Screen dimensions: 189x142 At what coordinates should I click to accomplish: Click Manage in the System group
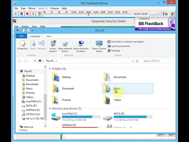[x=114, y=50]
